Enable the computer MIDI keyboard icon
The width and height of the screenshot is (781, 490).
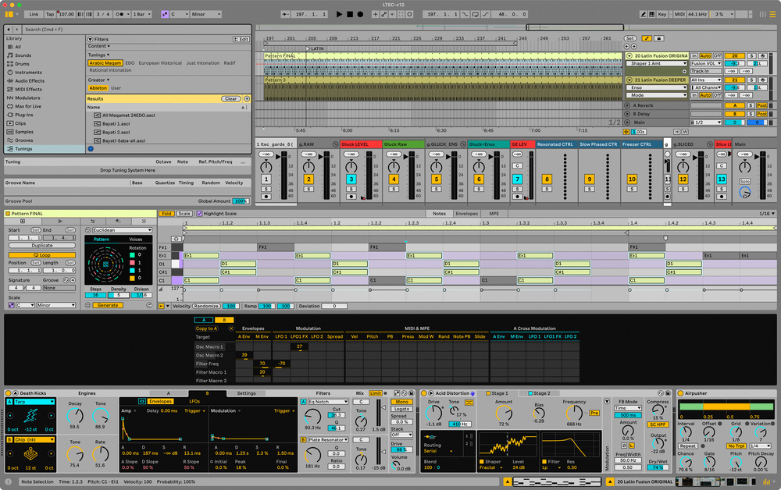(x=651, y=13)
